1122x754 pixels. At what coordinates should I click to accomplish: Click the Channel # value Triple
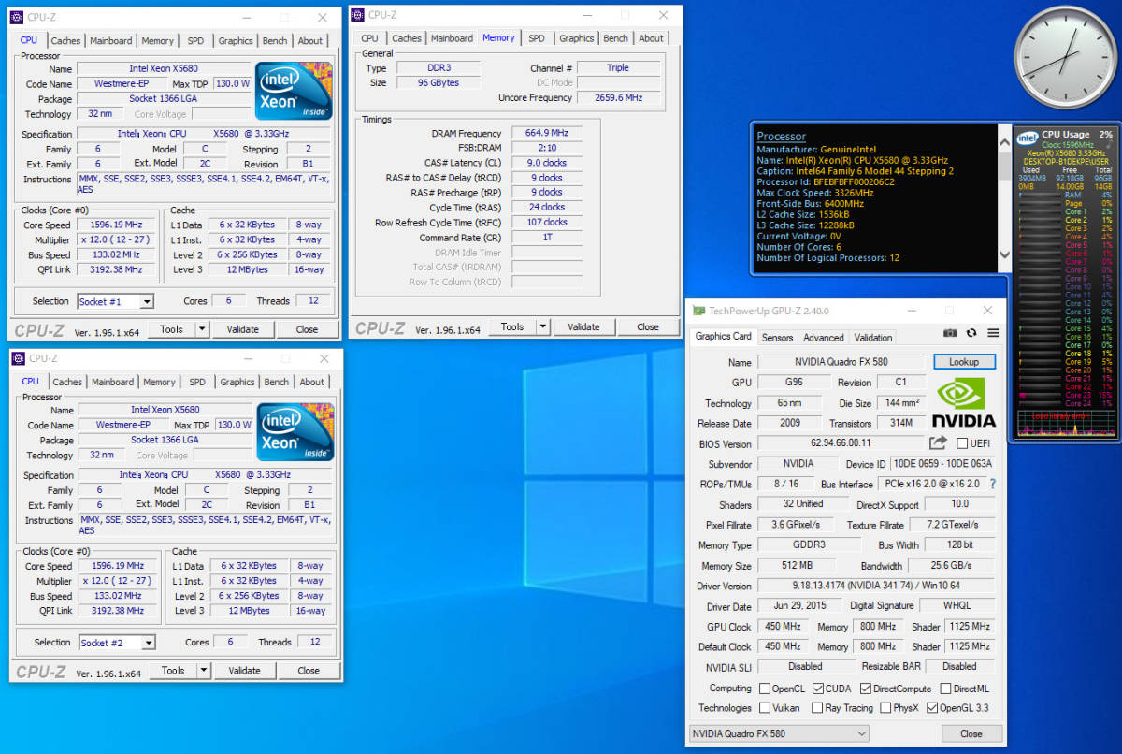click(x=618, y=67)
